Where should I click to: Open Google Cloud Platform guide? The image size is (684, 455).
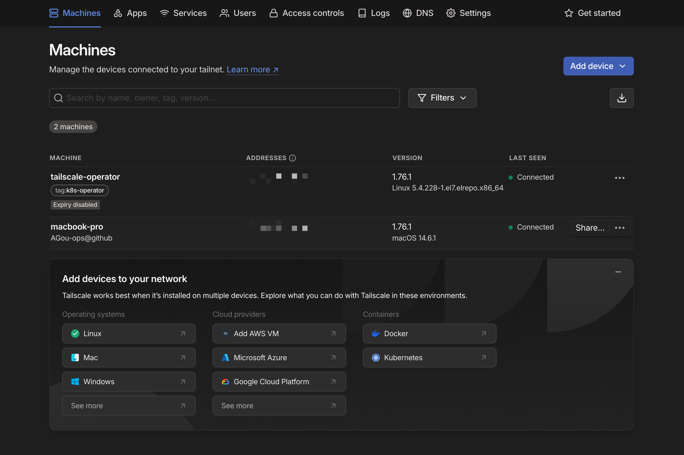tap(279, 382)
